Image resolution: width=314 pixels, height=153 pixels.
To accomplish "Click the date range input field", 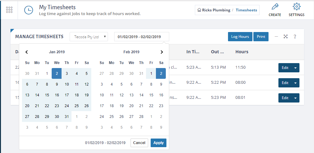I will 141,37.
